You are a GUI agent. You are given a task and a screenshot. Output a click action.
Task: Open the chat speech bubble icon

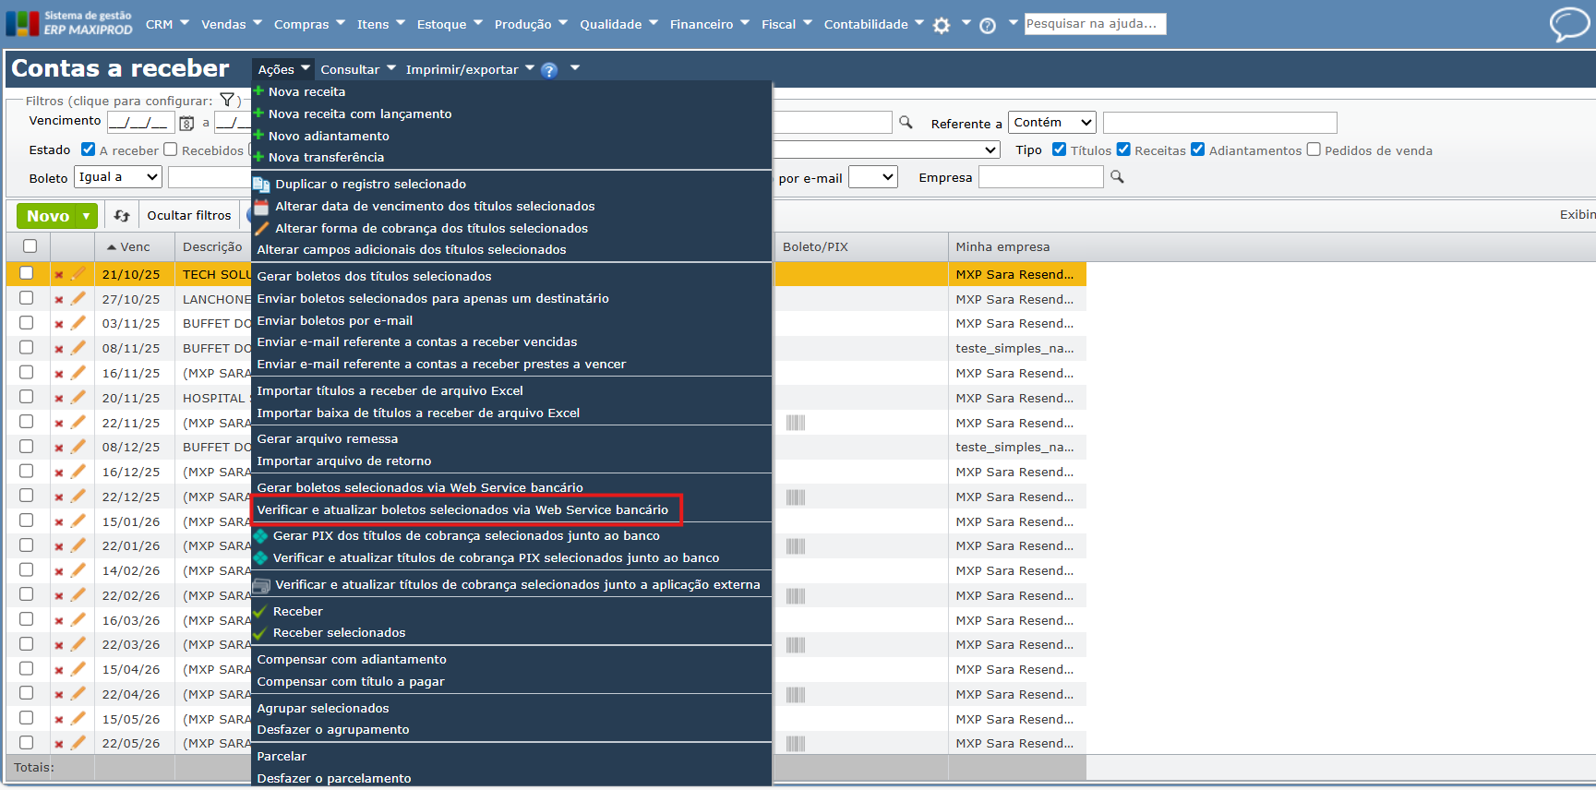[1568, 24]
